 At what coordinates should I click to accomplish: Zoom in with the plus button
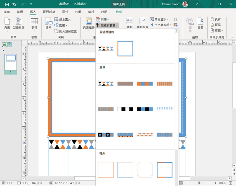[216, 183]
